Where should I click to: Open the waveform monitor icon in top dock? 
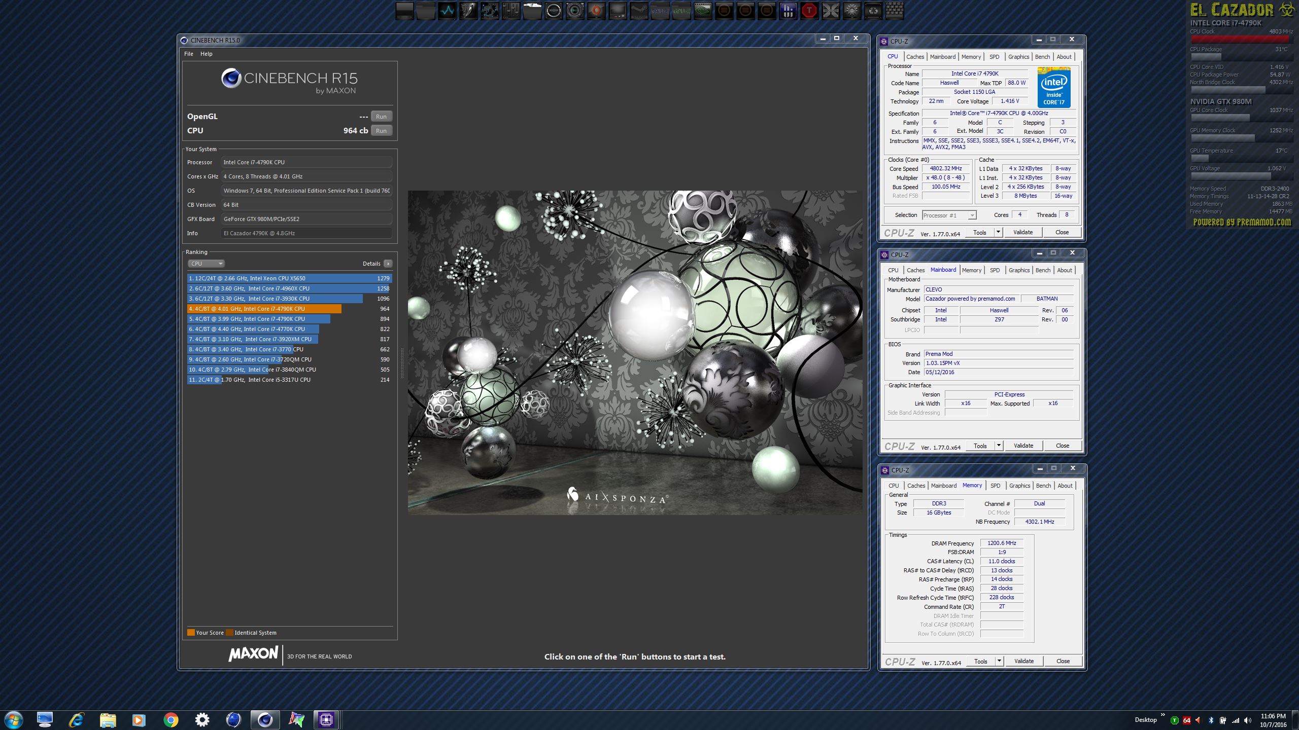tap(447, 11)
